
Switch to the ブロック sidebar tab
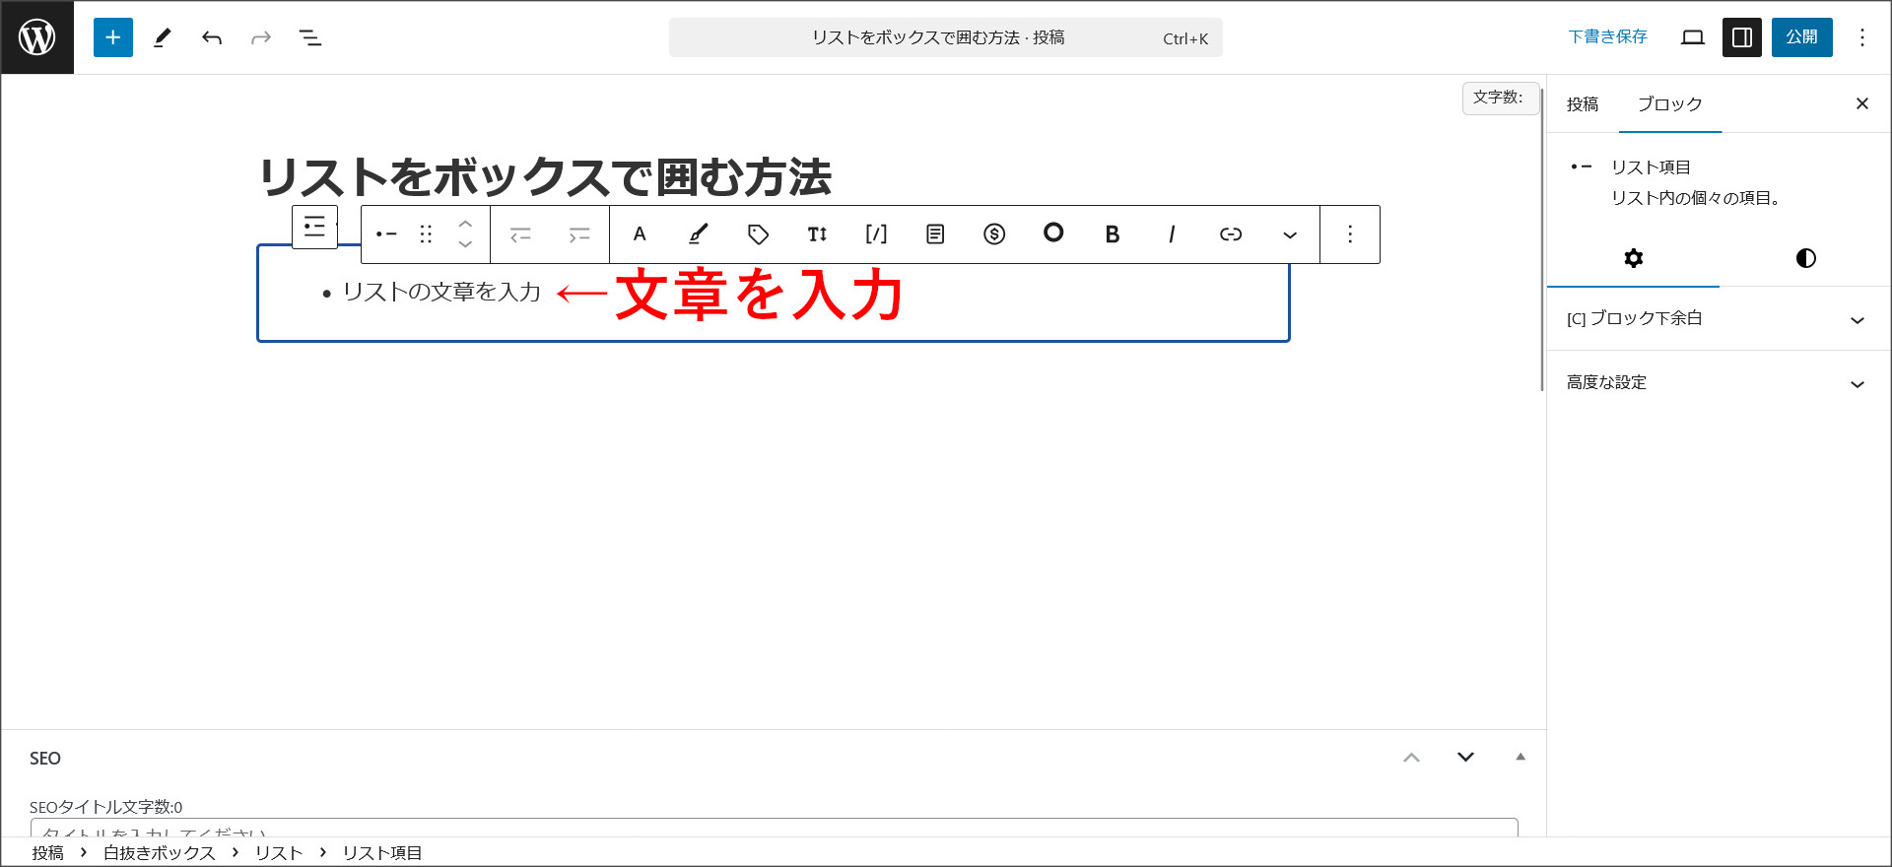[1670, 104]
